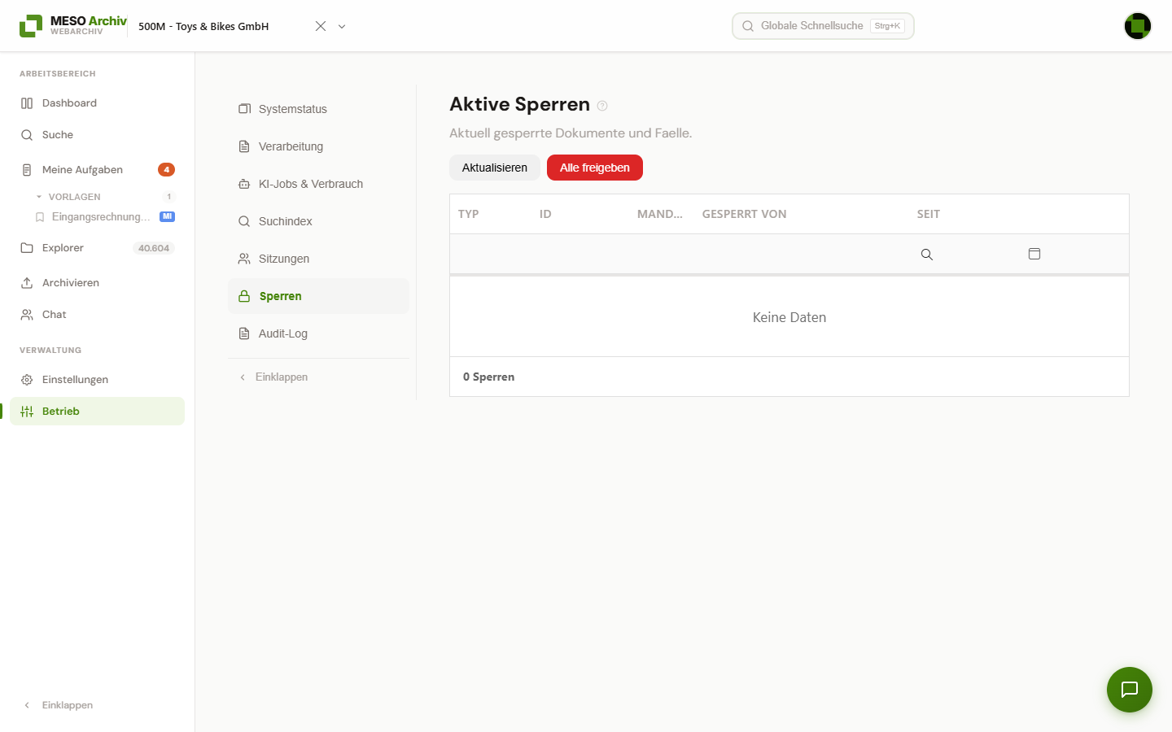Switch to the Systemstatus section
Viewport: 1172px width, 732px height.
[318, 109]
